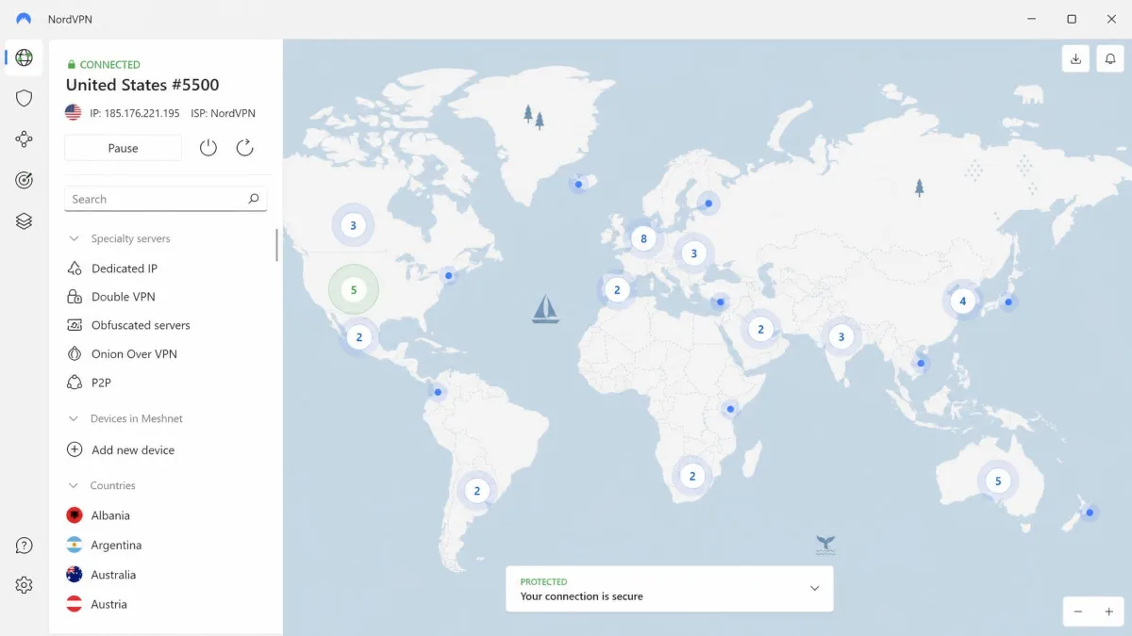Click New Zealand server dot
The height and width of the screenshot is (636, 1132).
pos(1090,513)
